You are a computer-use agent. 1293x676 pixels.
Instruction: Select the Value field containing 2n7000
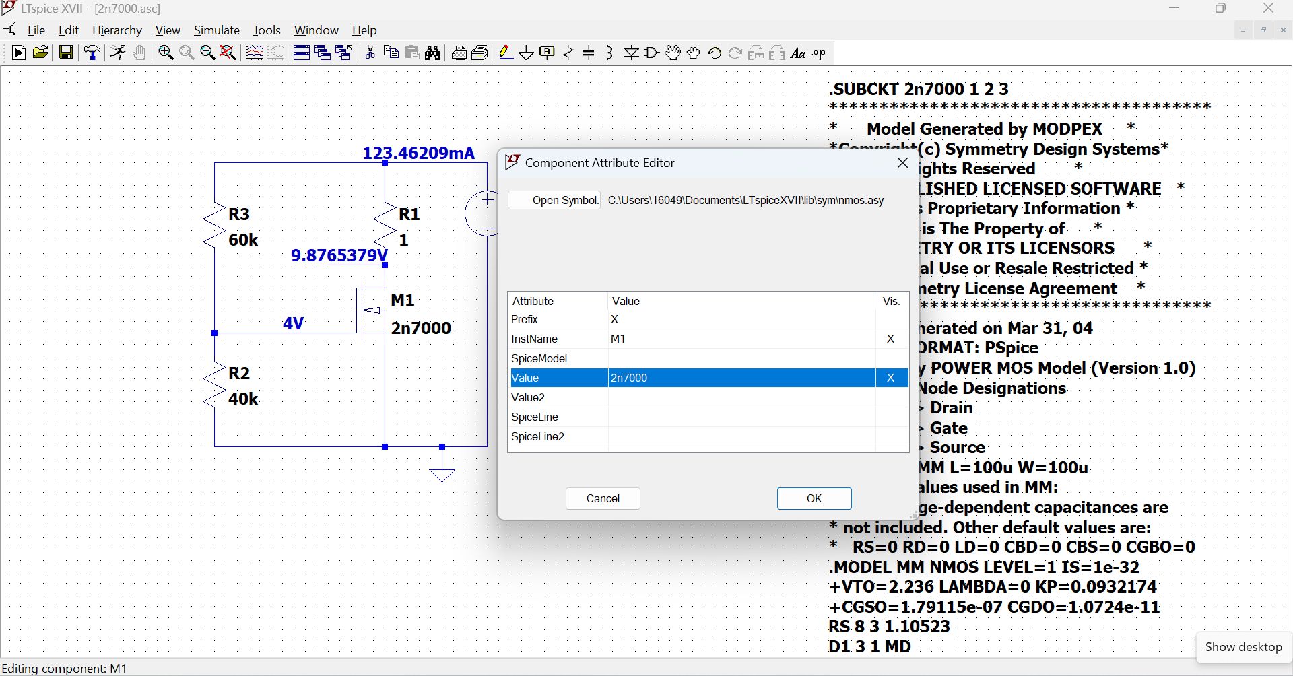(x=741, y=378)
